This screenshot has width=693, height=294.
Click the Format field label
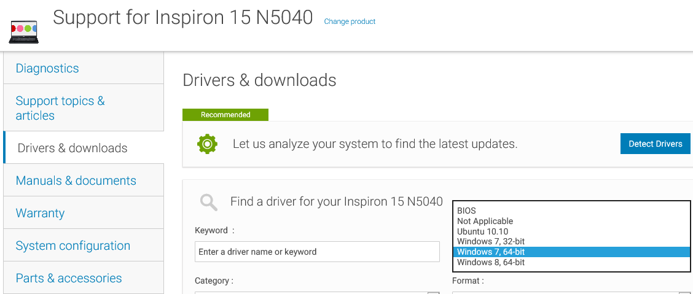(x=468, y=280)
